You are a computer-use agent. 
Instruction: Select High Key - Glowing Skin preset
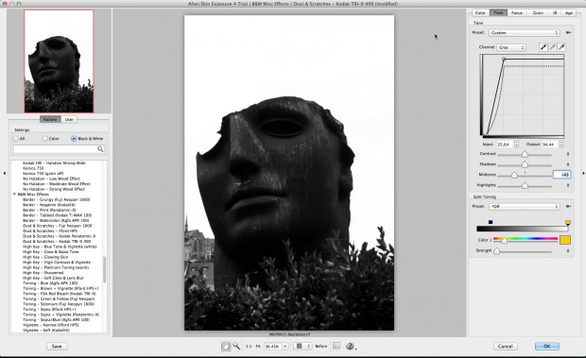[x=45, y=257]
